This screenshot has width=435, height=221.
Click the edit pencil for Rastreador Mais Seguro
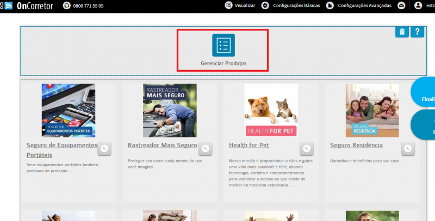(206, 149)
